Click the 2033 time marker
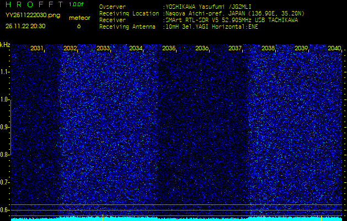Image resolution: width=347 pixels, height=221 pixels. (x=103, y=48)
